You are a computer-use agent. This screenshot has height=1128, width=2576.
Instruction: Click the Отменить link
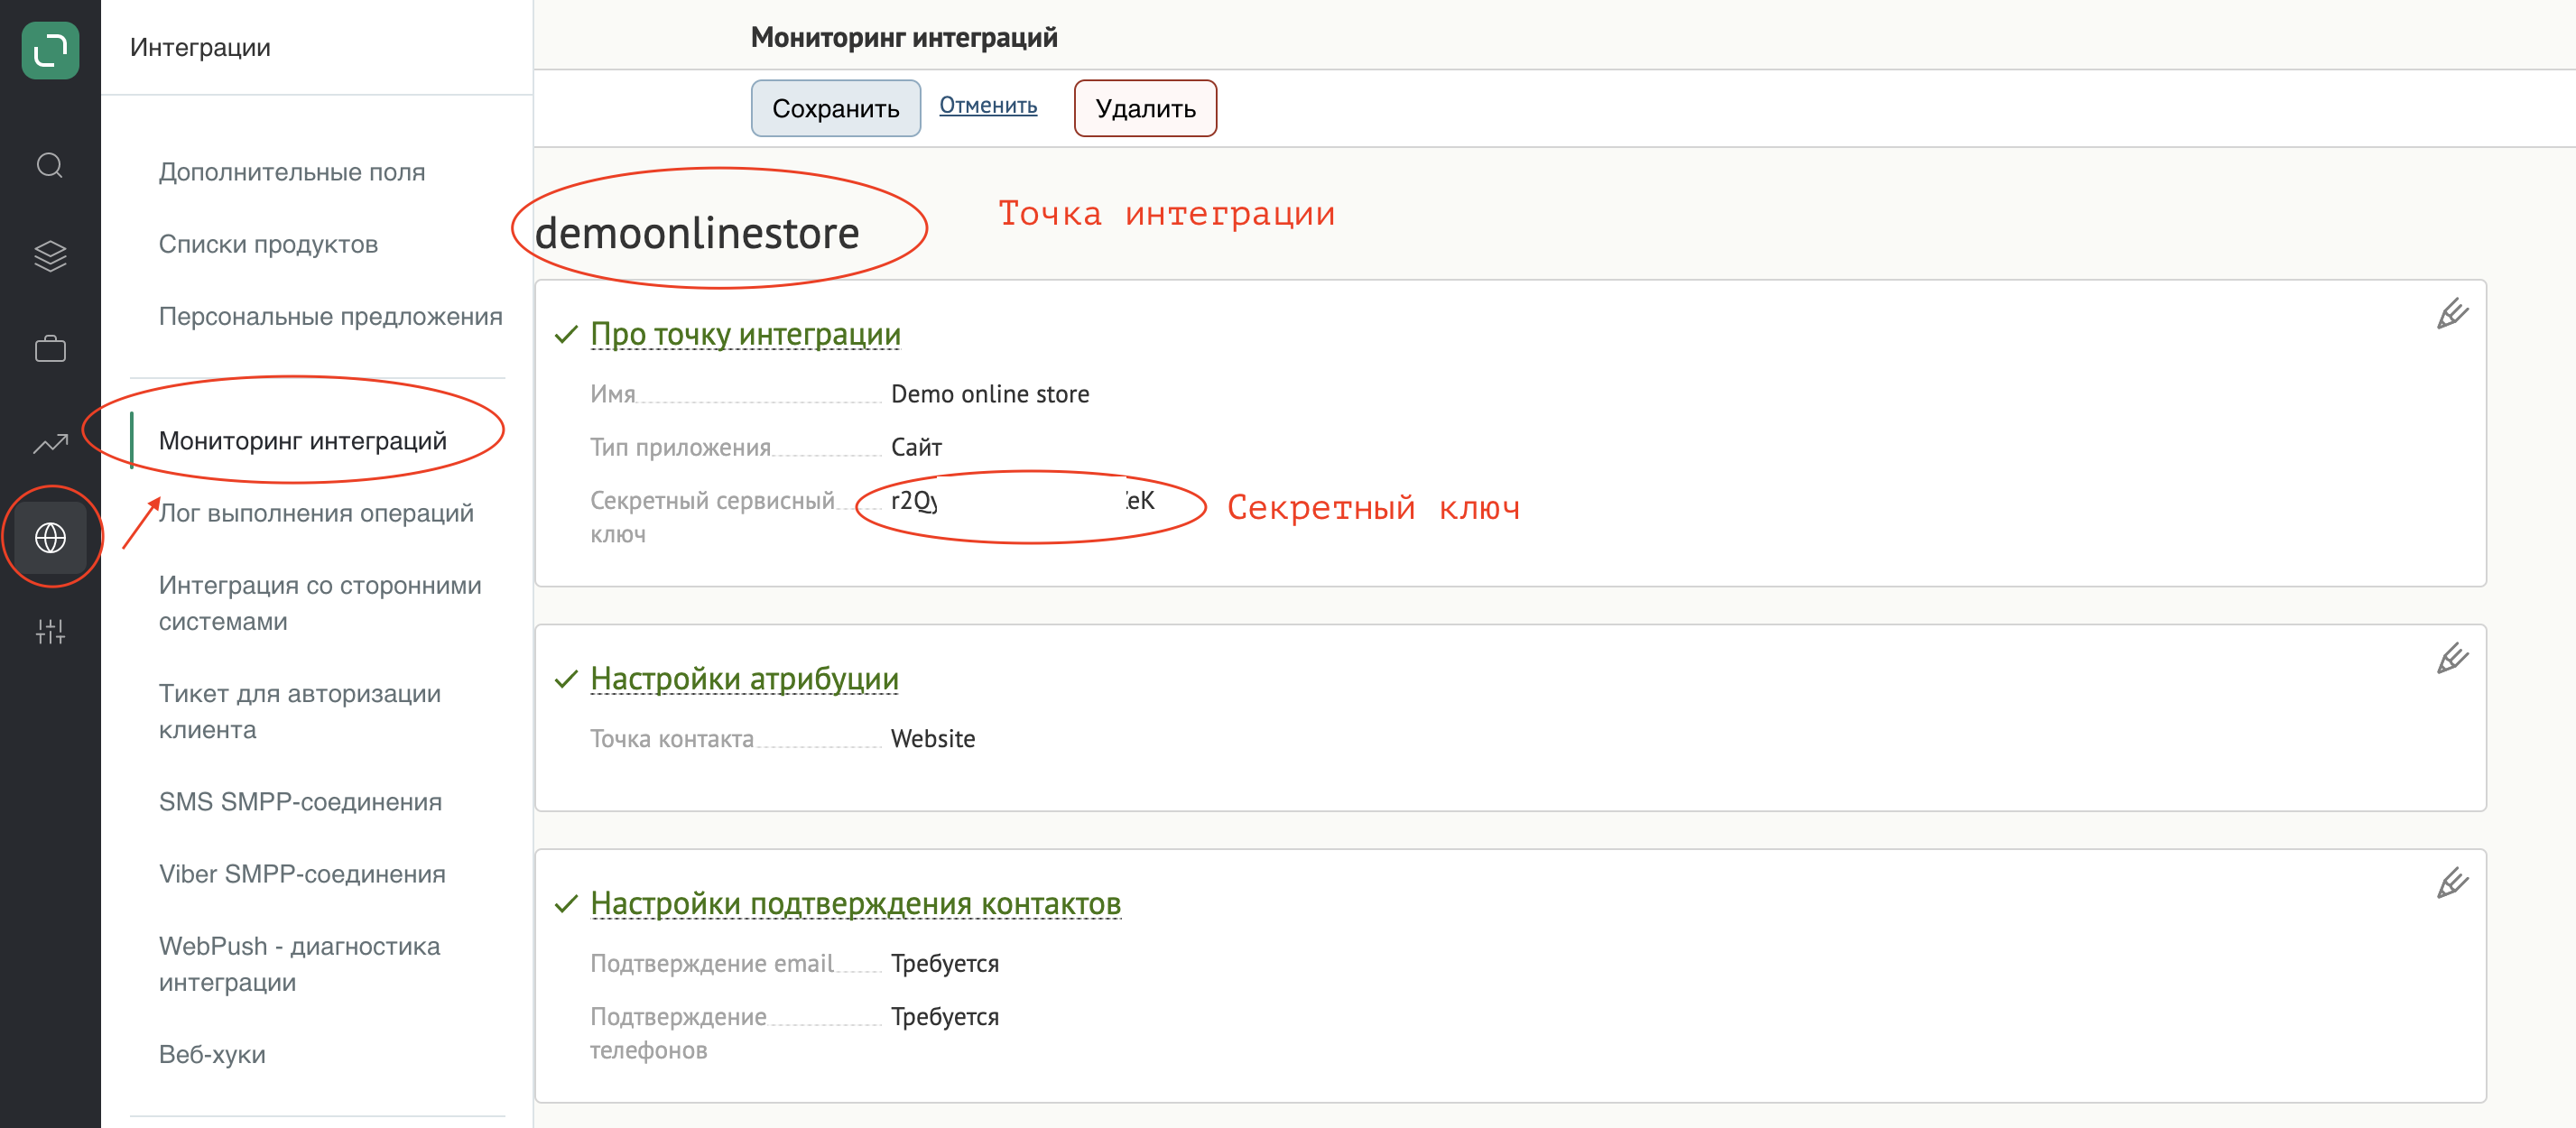(x=988, y=106)
